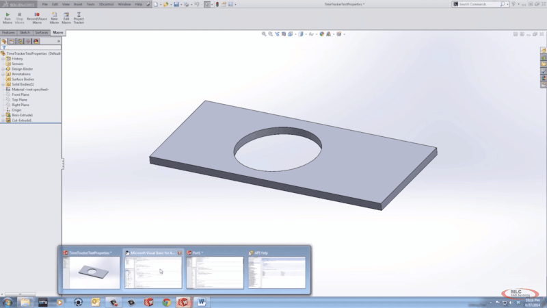This screenshot has width=547, height=308.
Task: Open the New document dropdown arrow
Action: point(161,5)
